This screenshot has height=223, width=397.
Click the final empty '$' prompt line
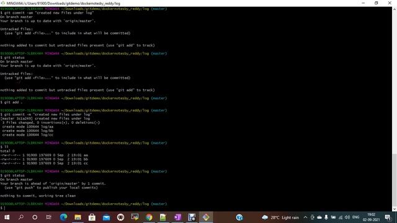coord(2,208)
